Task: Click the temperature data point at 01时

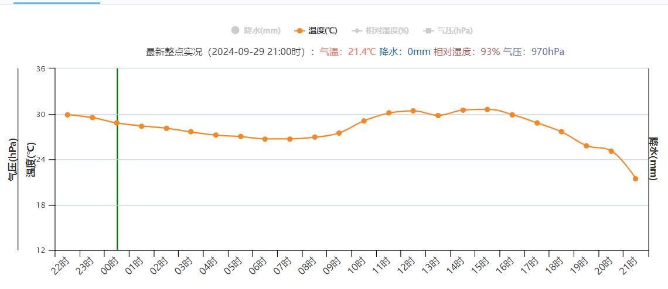Action: point(141,126)
